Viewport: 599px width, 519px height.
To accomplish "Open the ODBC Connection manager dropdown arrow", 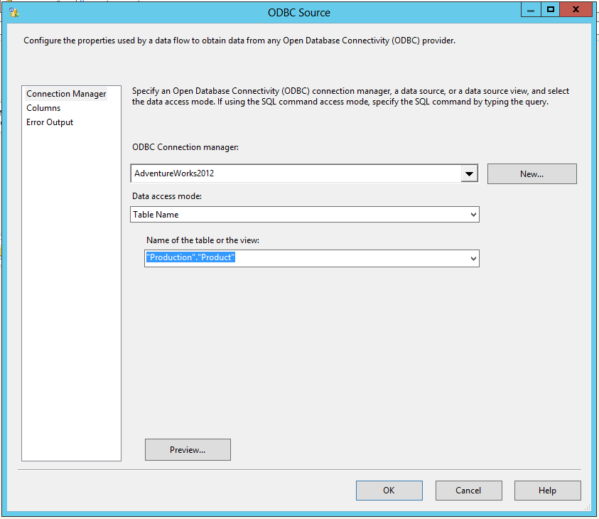I will tap(469, 173).
